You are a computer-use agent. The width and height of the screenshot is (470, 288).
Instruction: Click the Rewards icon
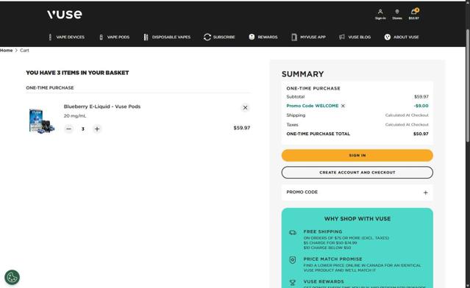pos(252,37)
